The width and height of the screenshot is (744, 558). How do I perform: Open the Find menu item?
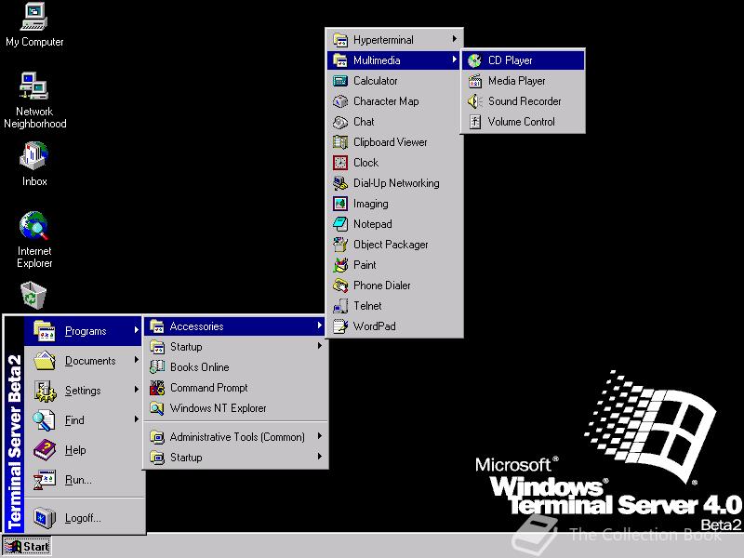(85, 420)
